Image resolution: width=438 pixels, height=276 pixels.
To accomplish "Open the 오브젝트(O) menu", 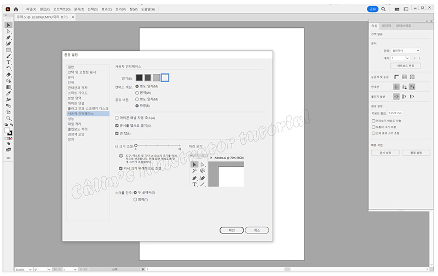I will 62,9.
